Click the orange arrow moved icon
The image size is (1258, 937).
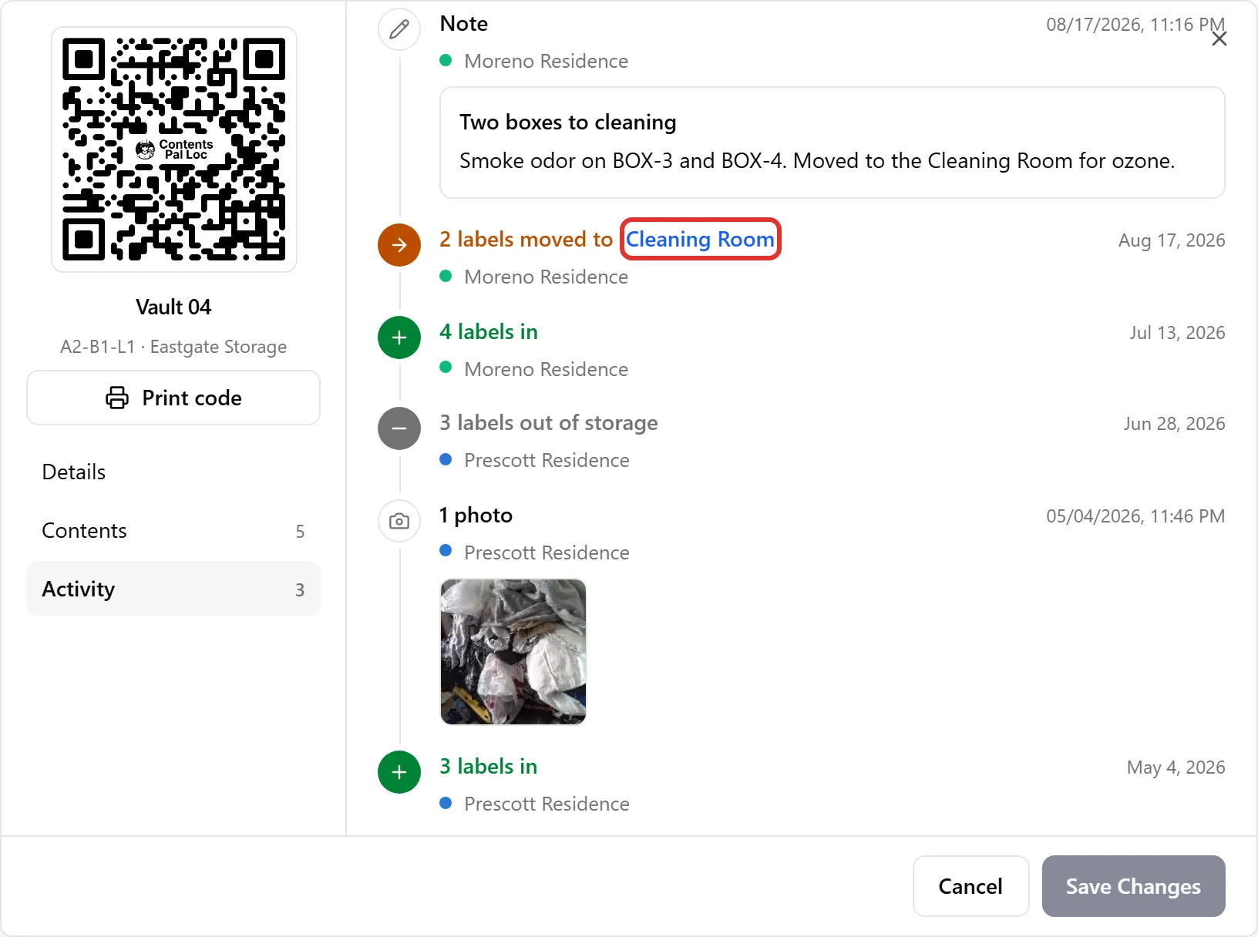(x=399, y=245)
